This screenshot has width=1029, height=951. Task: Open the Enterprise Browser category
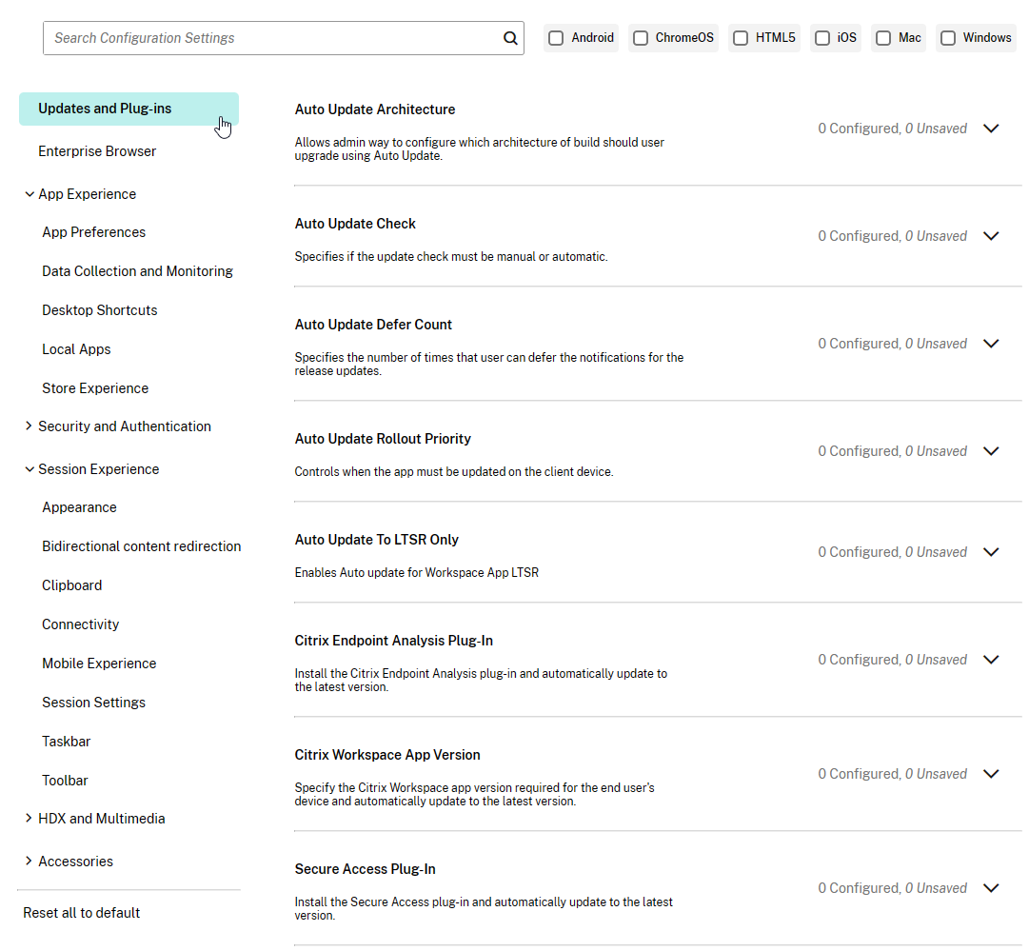point(97,151)
